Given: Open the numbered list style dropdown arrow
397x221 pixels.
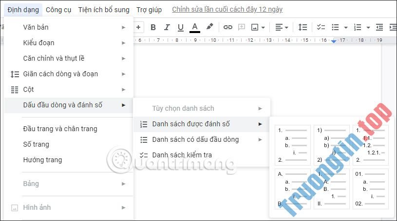Looking at the screenshot, I should (368, 28).
